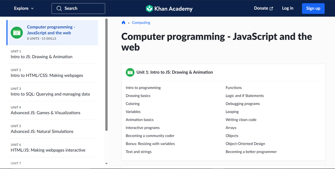The width and height of the screenshot is (335, 169).
Task: Open the Coloring lesson
Action: click(133, 104)
